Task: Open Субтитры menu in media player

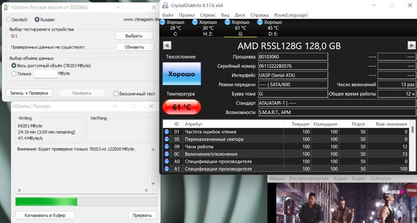Action: click(381, 178)
